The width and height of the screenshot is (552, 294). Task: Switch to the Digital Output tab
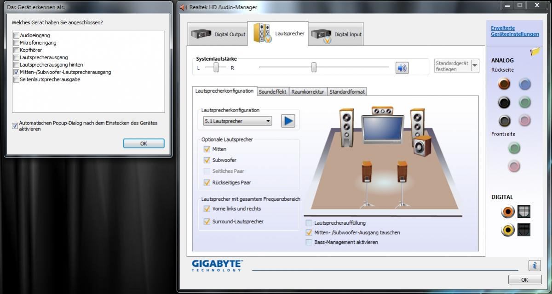[218, 34]
